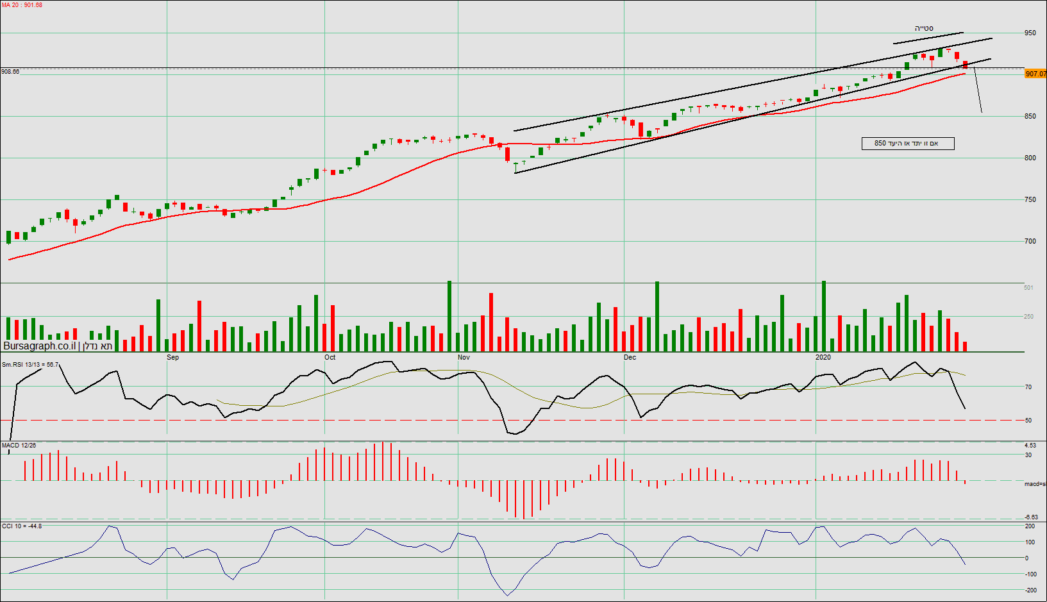Select the Dec date axis label
Viewport: 1047px width, 602px height.
point(630,357)
